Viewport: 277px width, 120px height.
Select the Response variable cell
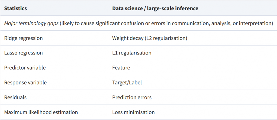[x=25, y=83]
